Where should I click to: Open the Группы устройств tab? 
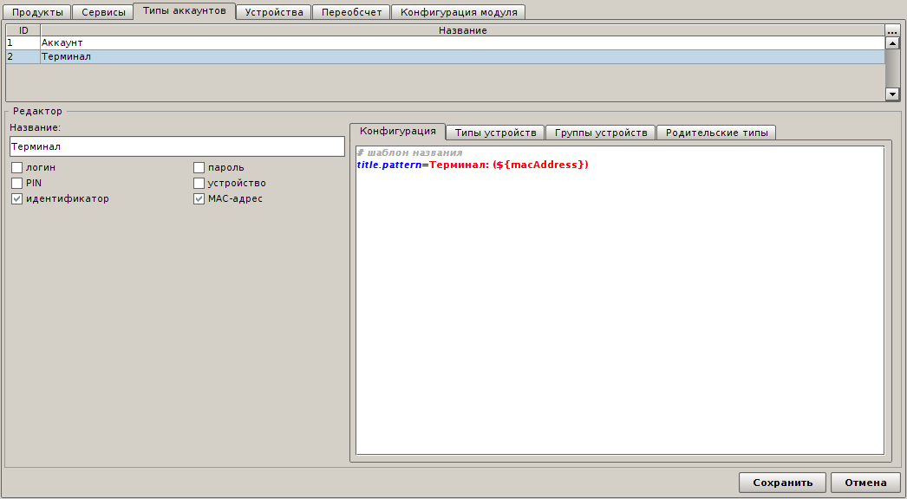pyautogui.click(x=600, y=133)
